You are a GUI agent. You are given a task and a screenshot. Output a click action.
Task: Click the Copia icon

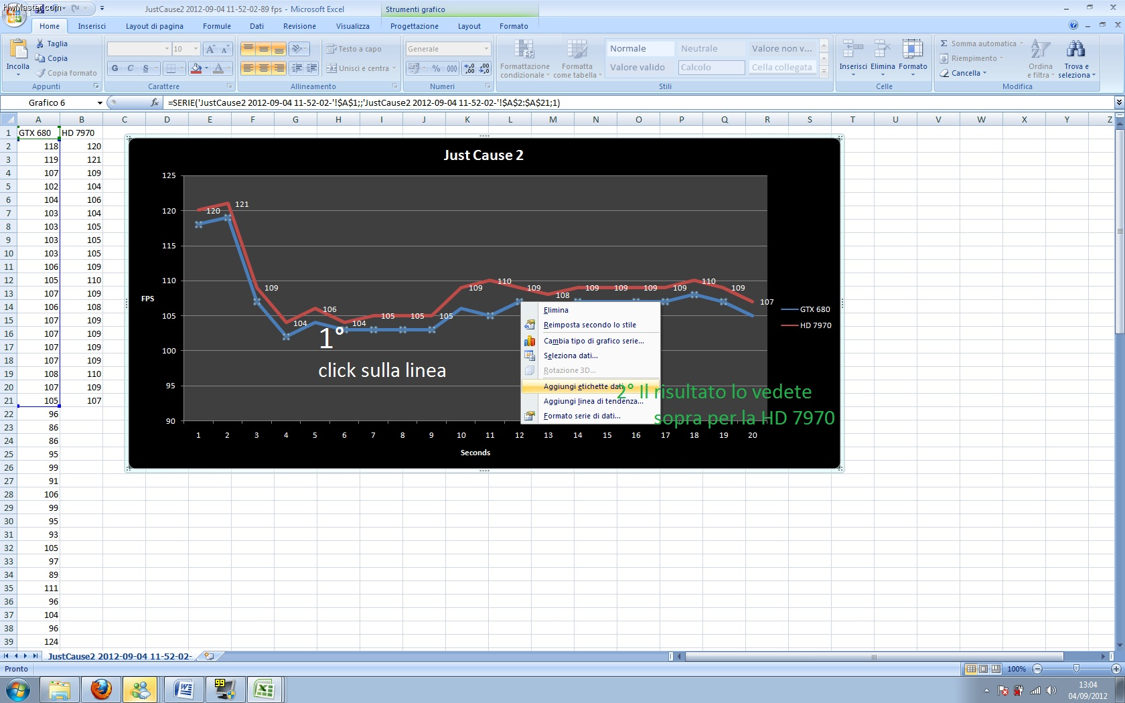point(40,58)
